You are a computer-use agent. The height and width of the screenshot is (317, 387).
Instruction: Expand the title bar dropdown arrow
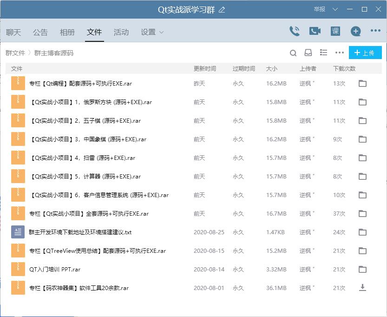[335, 9]
